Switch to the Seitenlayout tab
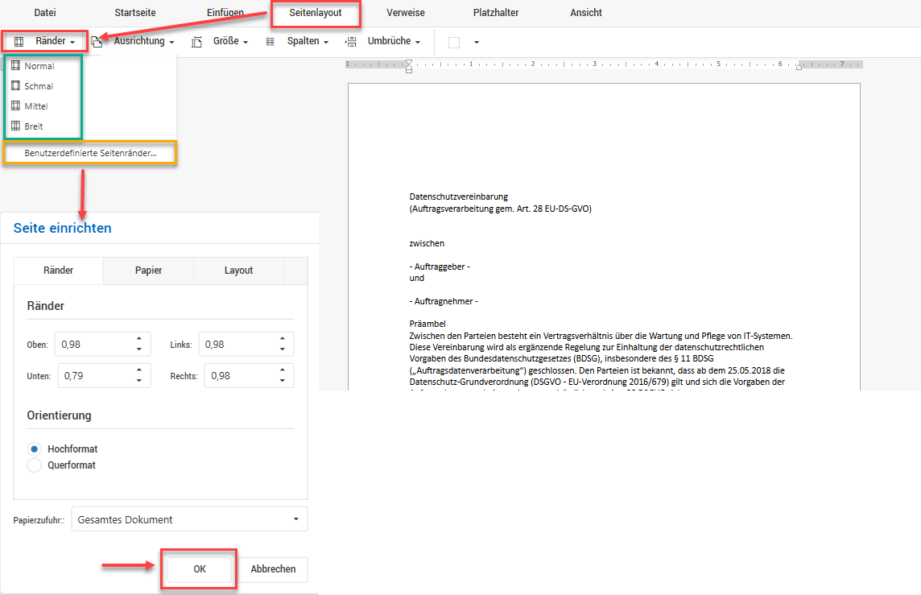Image resolution: width=921 pixels, height=595 pixels. tap(316, 12)
